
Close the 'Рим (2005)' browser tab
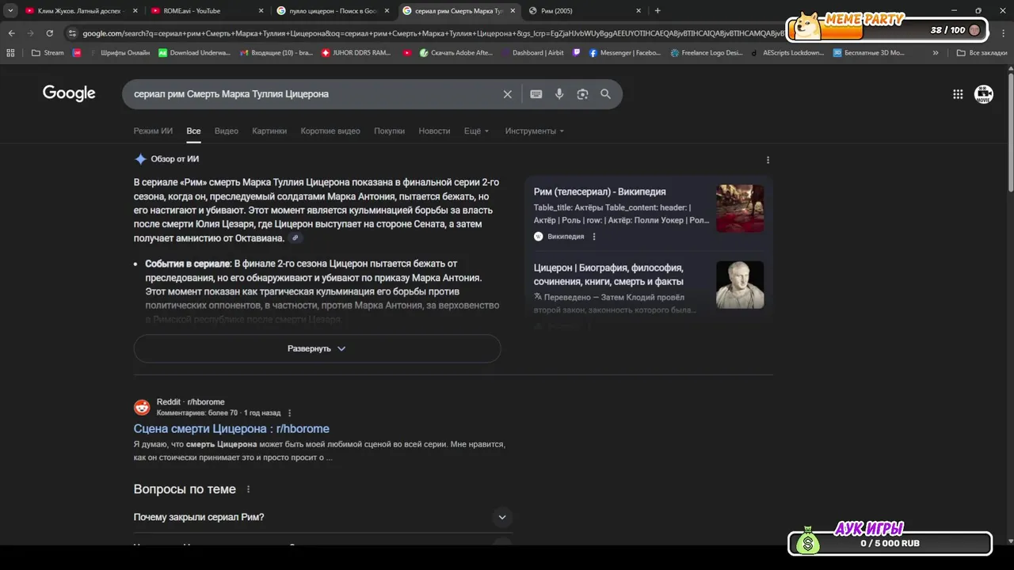tap(639, 11)
